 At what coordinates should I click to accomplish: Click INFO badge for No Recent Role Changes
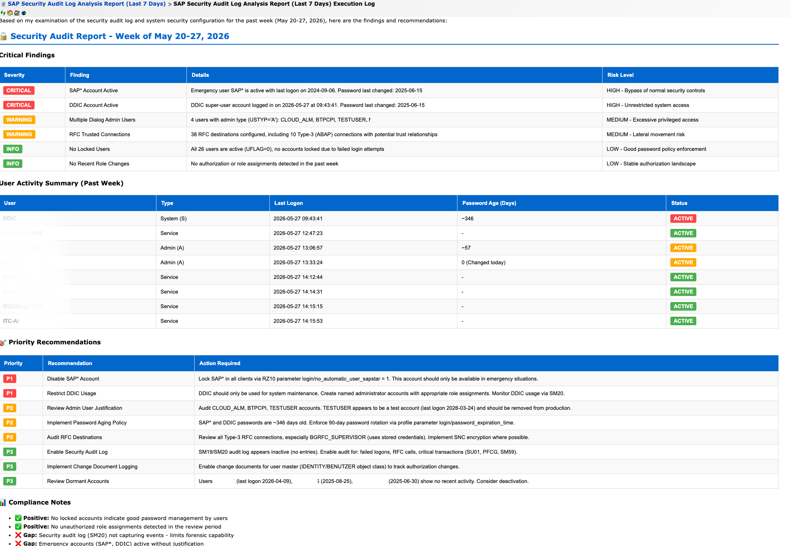[13, 164]
